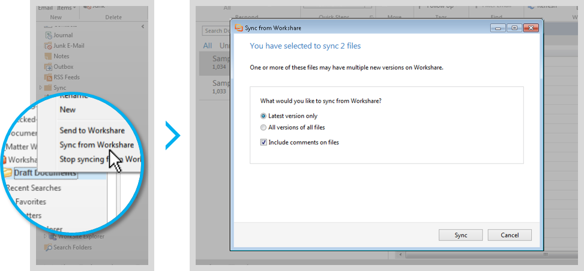Maximize the Sync from Workshare dialog

click(x=514, y=28)
